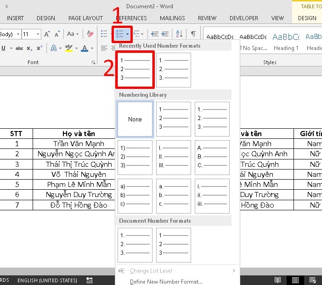Screen dimensions: 322x285
Task: Pick Roman numeral I. II. III. format
Action: pos(174,158)
